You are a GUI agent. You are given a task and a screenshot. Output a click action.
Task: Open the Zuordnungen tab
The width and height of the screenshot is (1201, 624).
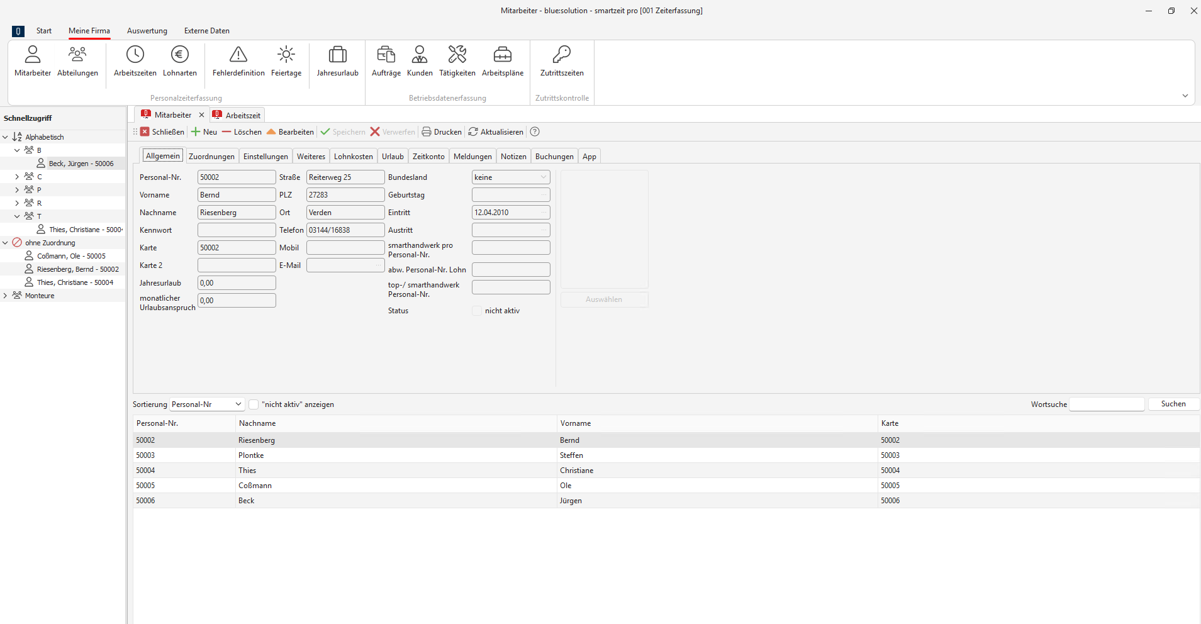(x=211, y=157)
